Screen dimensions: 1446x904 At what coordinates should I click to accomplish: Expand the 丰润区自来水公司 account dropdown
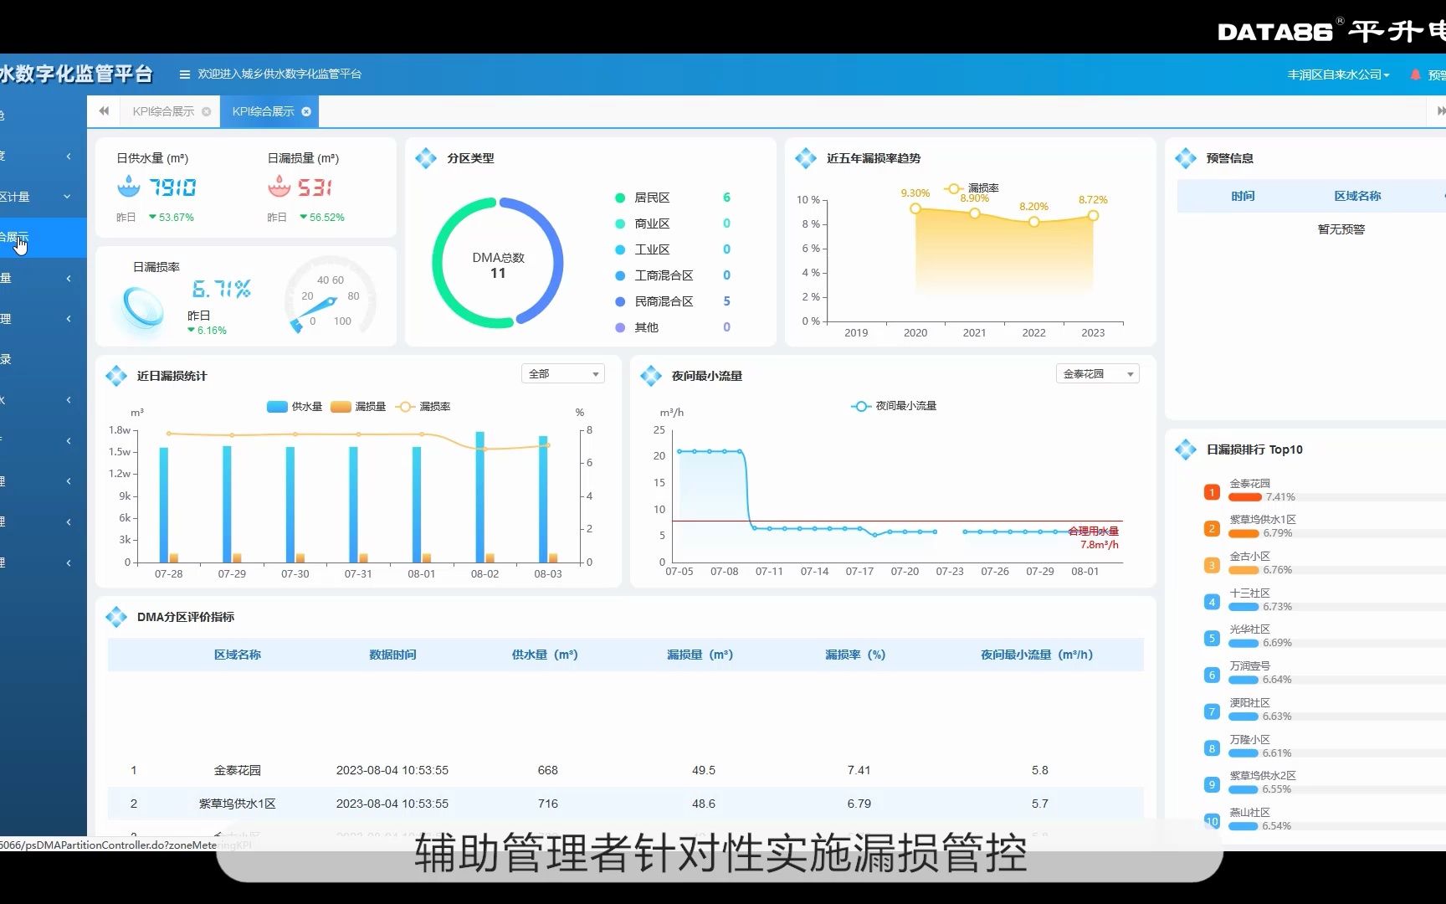pyautogui.click(x=1337, y=74)
